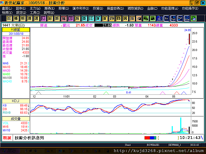Screen dimensions: 206x154
Task: Click the 加 (weighted index) toolbar icon
Action: tap(9, 18)
